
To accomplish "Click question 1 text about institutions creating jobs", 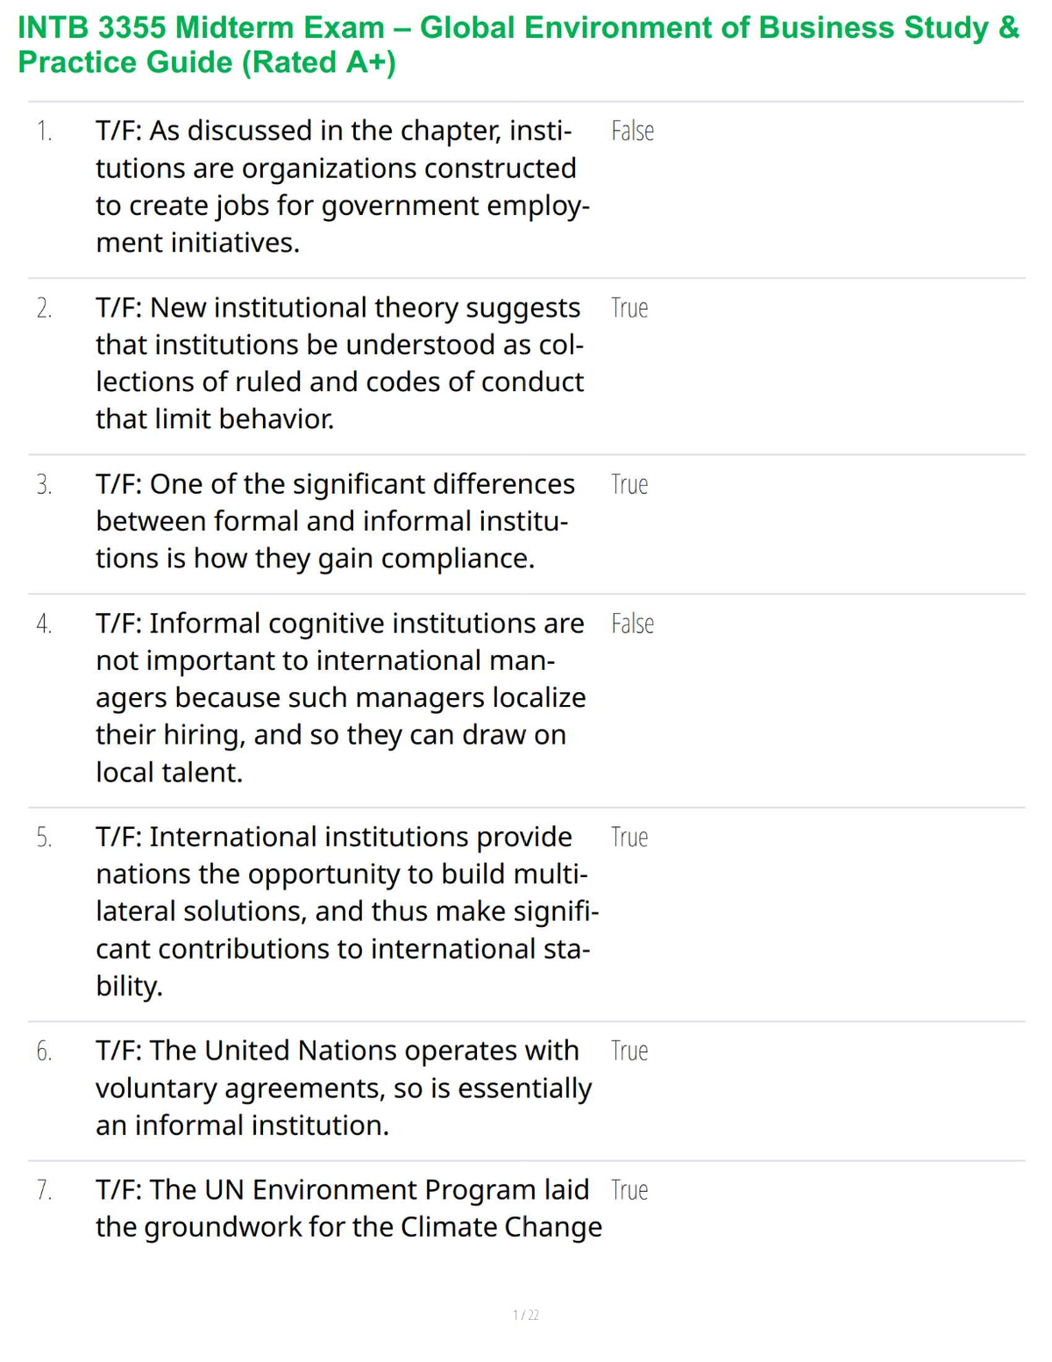I will click(x=343, y=187).
